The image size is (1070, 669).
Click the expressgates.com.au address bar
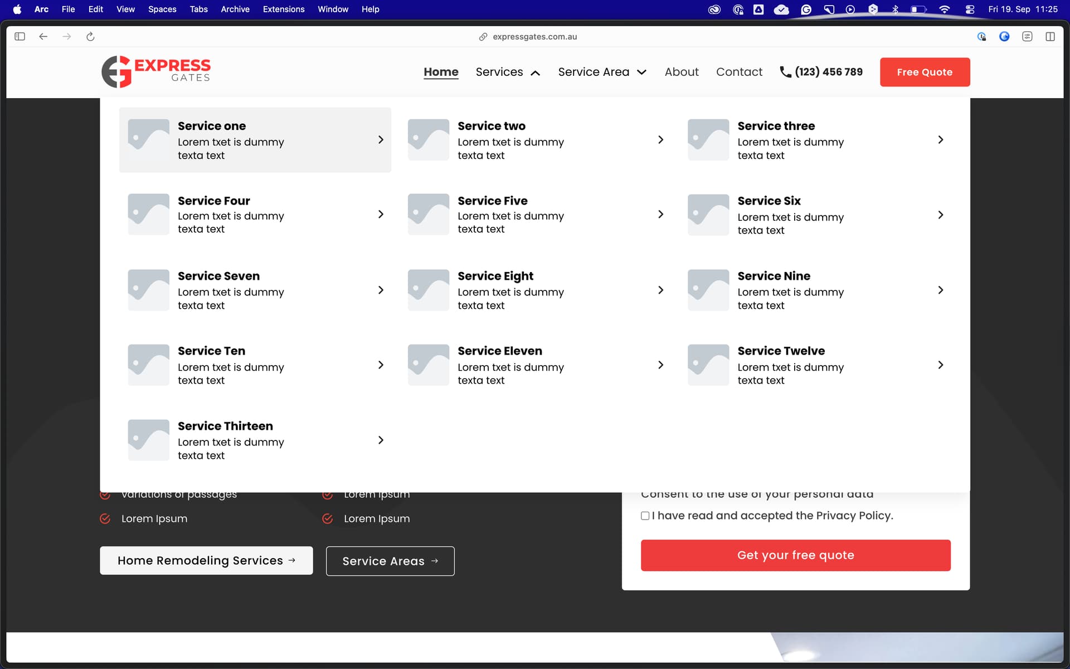tap(534, 36)
